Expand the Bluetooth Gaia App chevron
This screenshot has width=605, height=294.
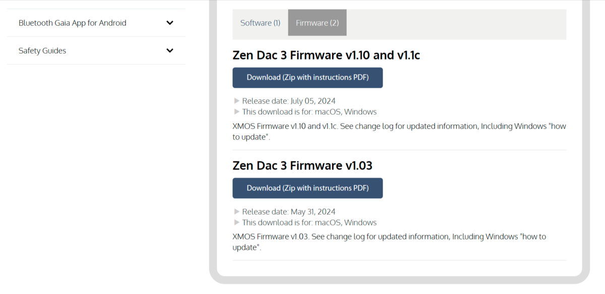tap(170, 23)
